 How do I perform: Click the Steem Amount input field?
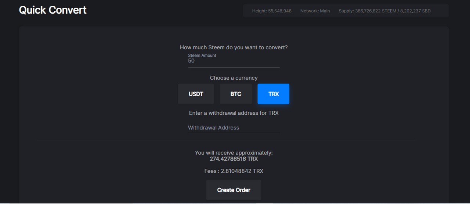coord(234,61)
